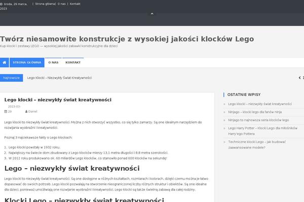
Task: Click the calendar icon near post date
Action: click(x=6, y=112)
